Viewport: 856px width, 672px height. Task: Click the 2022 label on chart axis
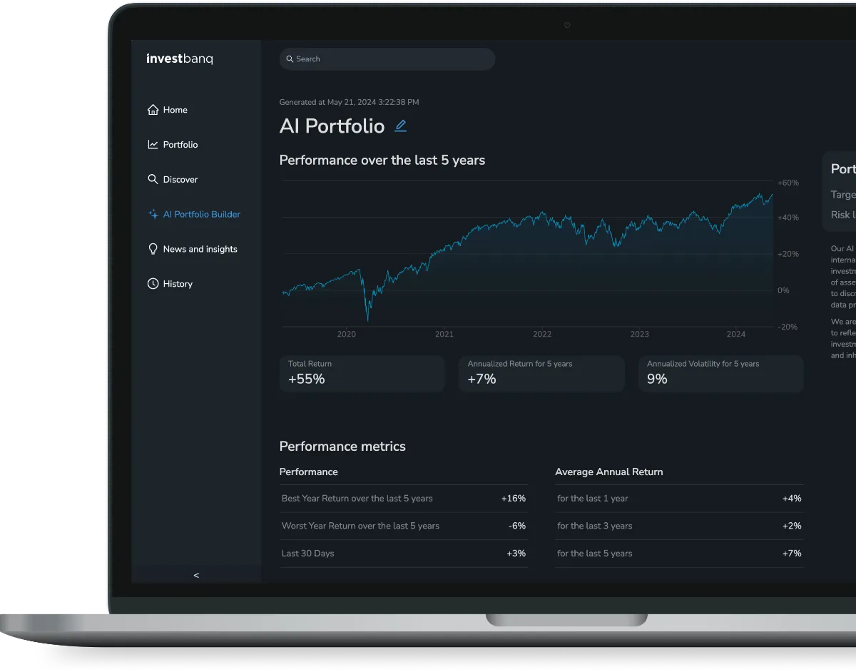542,334
